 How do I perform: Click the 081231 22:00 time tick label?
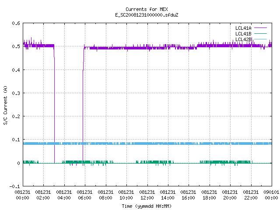[x=251, y=195]
